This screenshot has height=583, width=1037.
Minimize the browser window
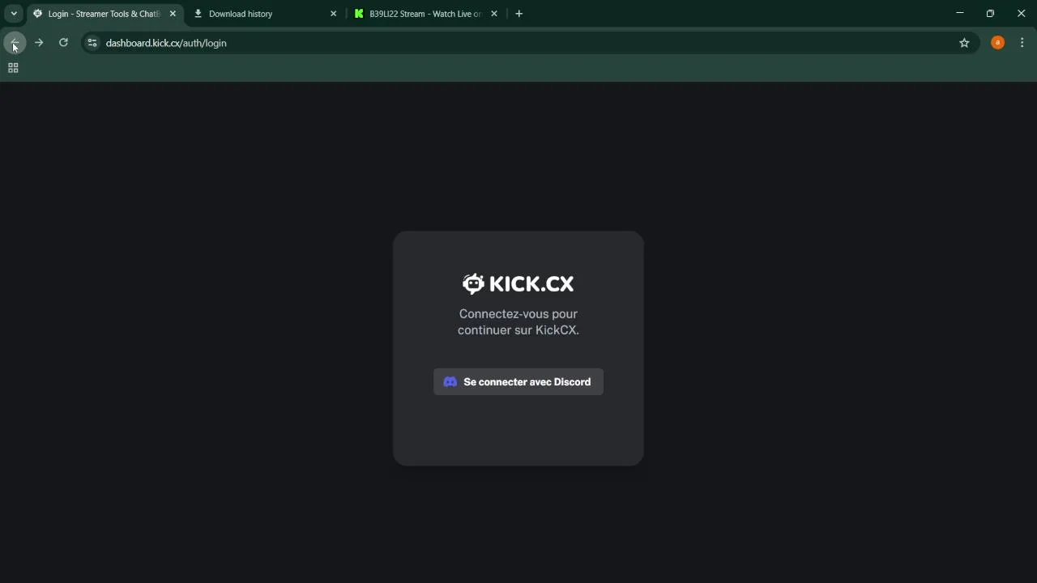coord(960,13)
